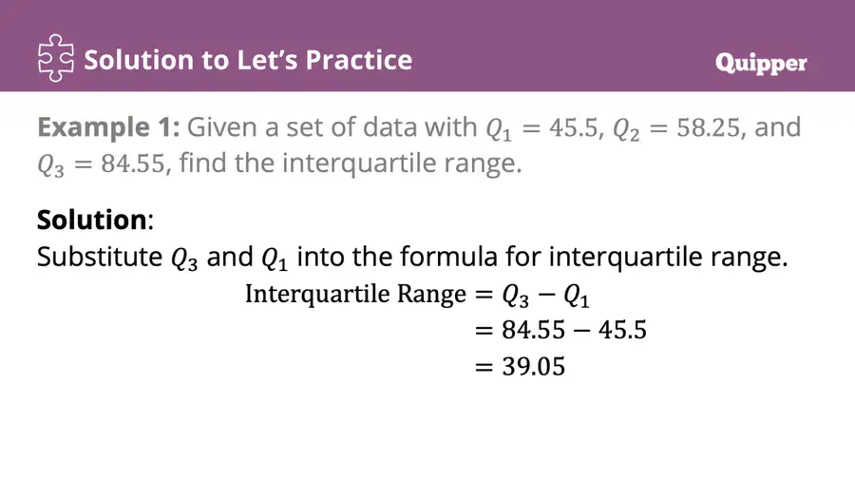Click the bold 'Solution' heading
Viewport: 855px width, 481px height.
click(91, 220)
